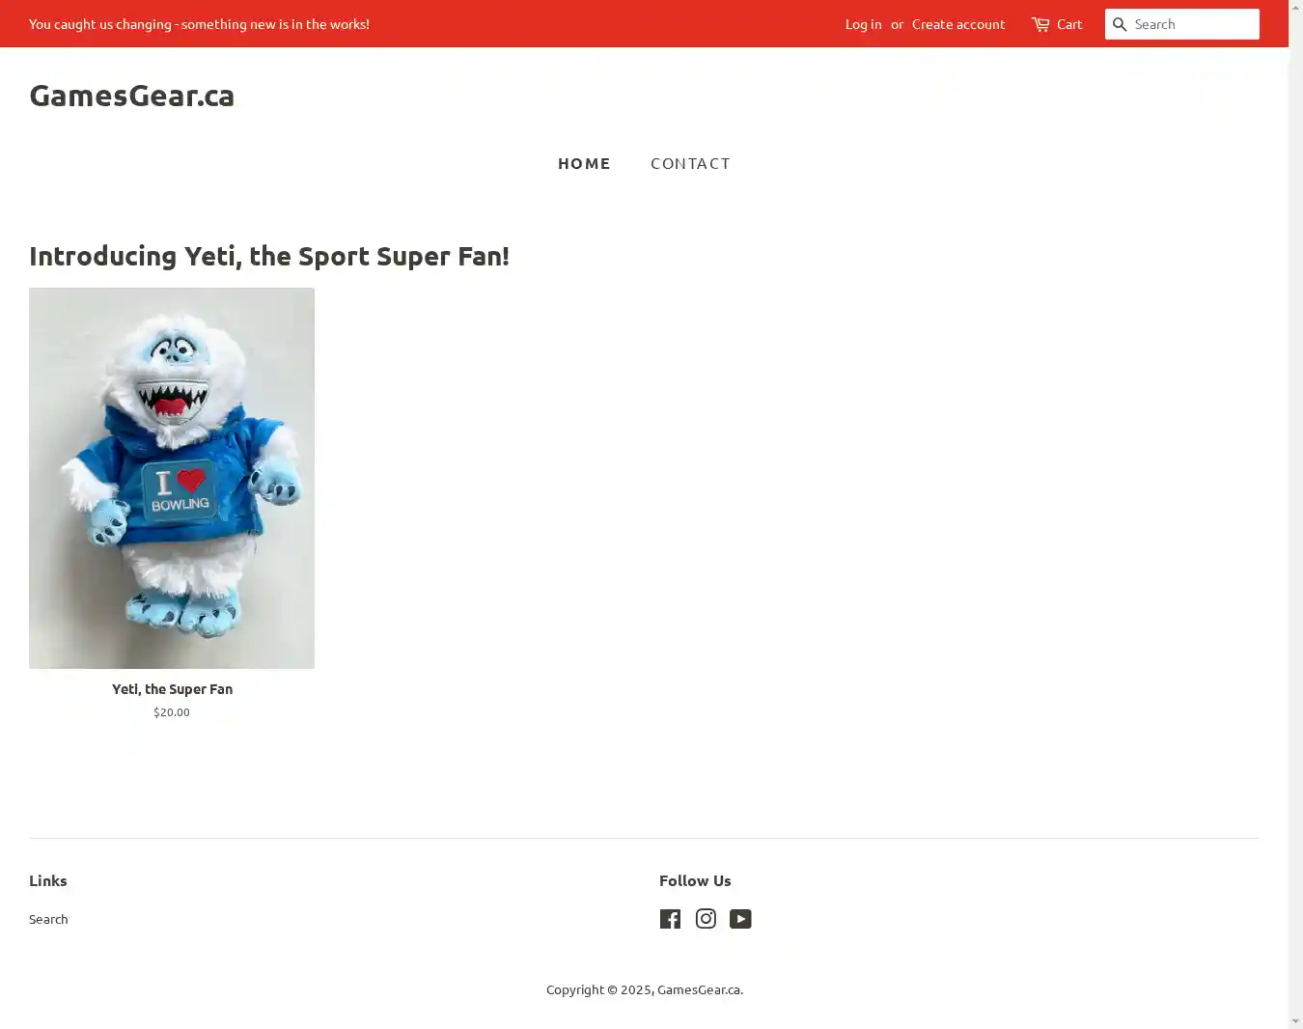1303x1029 pixels.
Task: Click the Yeti, the Super Fan title
Action: pyautogui.click(x=172, y=689)
